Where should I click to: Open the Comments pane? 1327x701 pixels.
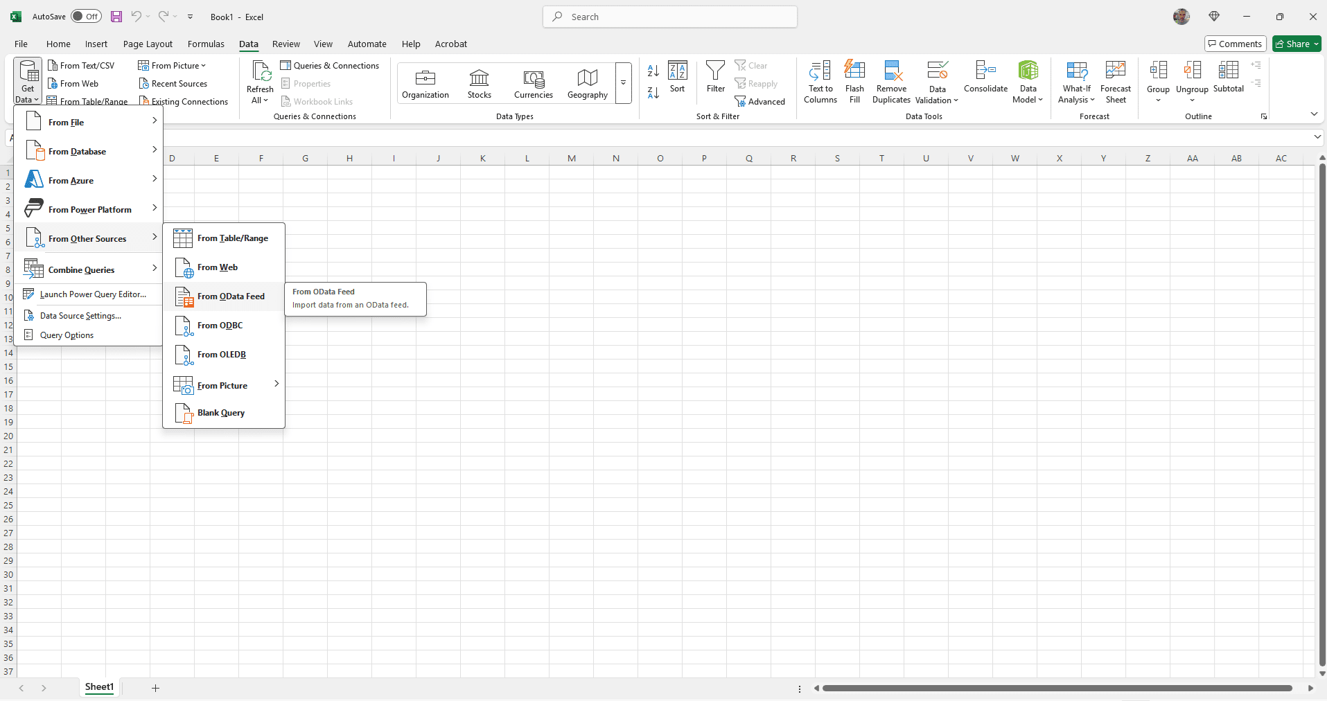pyautogui.click(x=1235, y=44)
